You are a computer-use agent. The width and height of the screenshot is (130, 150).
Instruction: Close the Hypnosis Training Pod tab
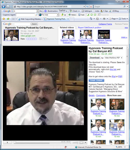point(68,19)
